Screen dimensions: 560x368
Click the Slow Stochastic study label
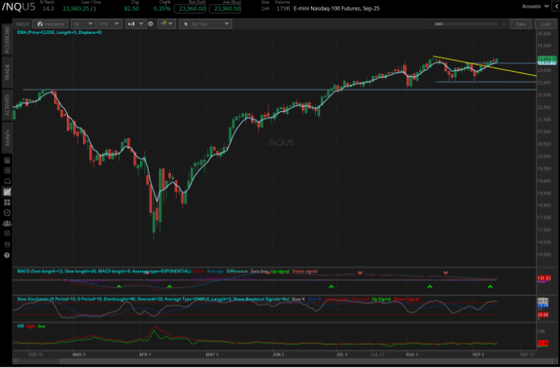click(x=153, y=299)
